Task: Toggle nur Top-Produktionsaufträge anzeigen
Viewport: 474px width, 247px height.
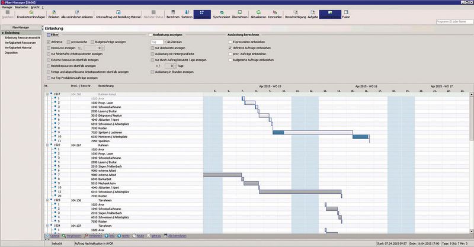Action: 49,78
